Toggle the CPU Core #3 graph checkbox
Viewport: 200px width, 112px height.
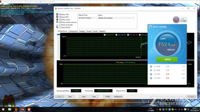coord(129,35)
